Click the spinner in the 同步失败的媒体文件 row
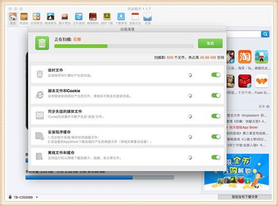 pos(190,116)
